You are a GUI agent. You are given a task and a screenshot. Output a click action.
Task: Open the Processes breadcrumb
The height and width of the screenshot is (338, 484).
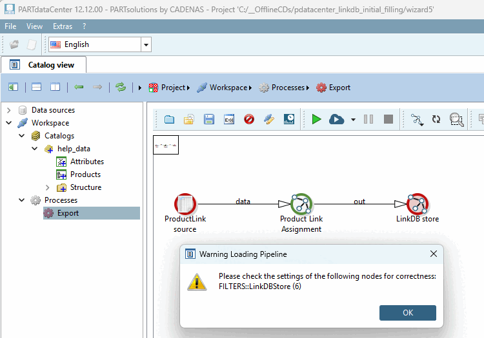coord(284,88)
